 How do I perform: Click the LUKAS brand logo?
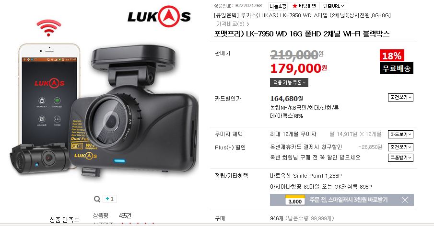(x=159, y=16)
